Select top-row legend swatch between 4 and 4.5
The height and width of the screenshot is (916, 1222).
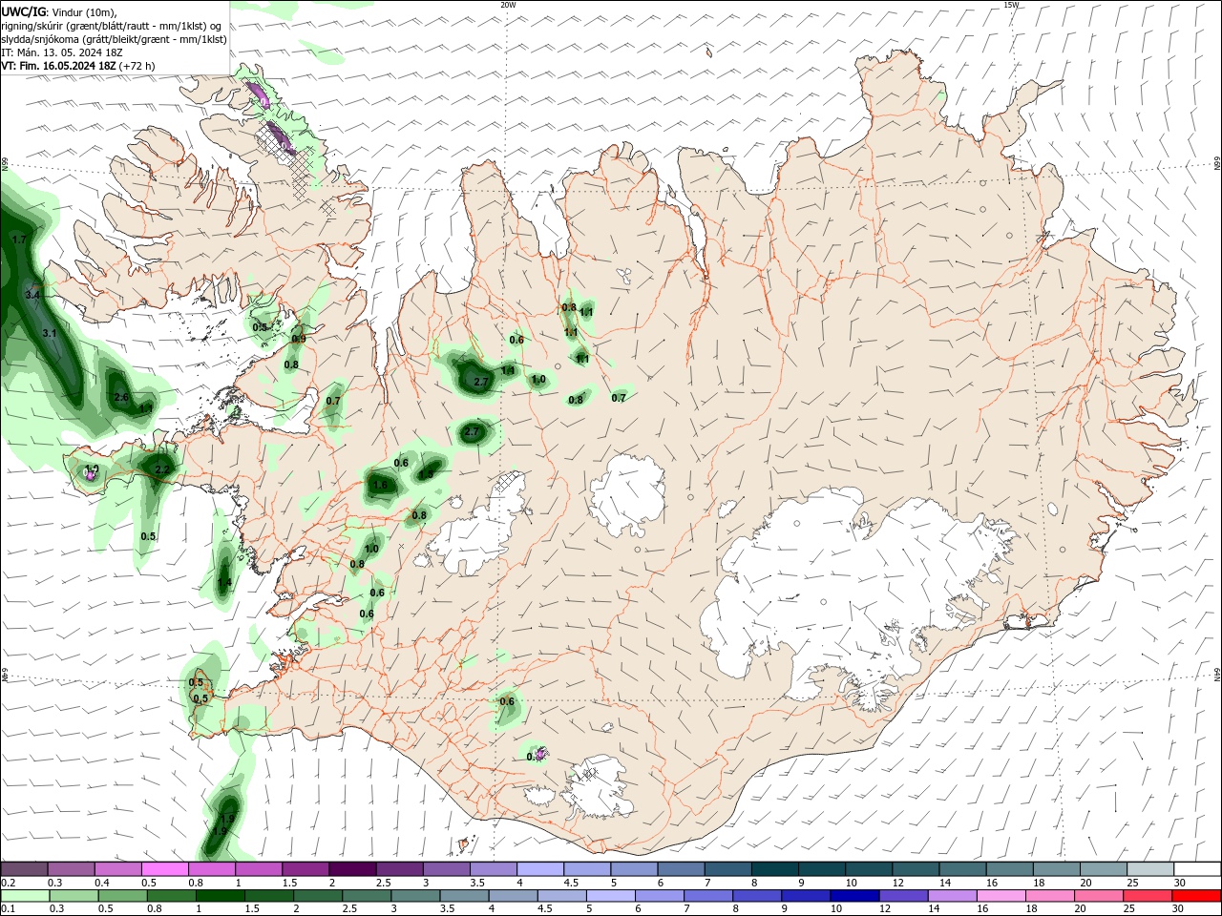click(x=540, y=869)
